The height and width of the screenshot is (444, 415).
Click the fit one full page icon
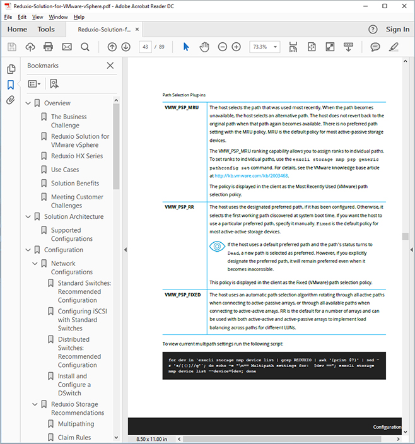pyautogui.click(x=312, y=47)
